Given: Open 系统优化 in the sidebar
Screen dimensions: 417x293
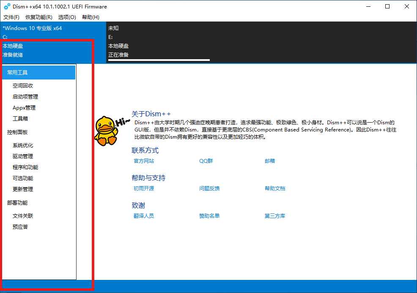Looking at the screenshot, I should coord(23,145).
